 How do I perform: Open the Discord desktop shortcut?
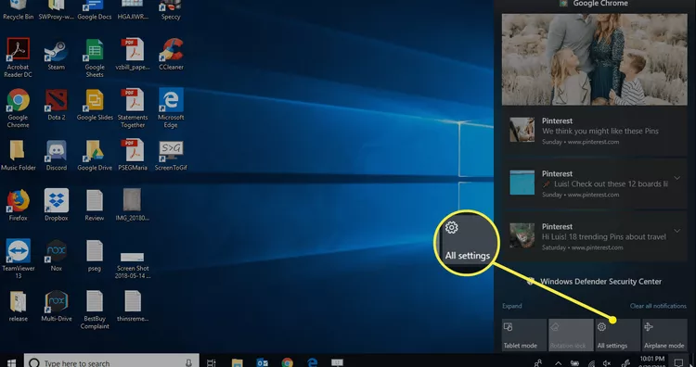point(57,155)
